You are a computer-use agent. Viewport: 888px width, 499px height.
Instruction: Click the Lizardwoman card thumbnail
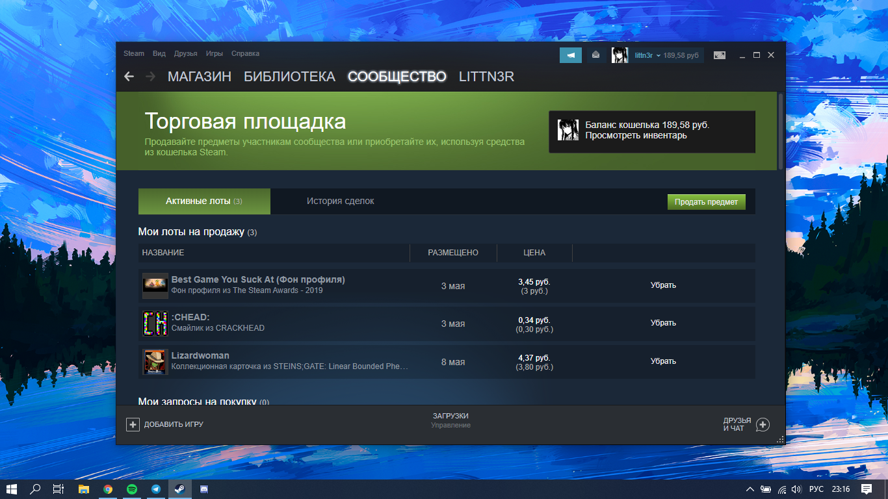[x=155, y=362]
